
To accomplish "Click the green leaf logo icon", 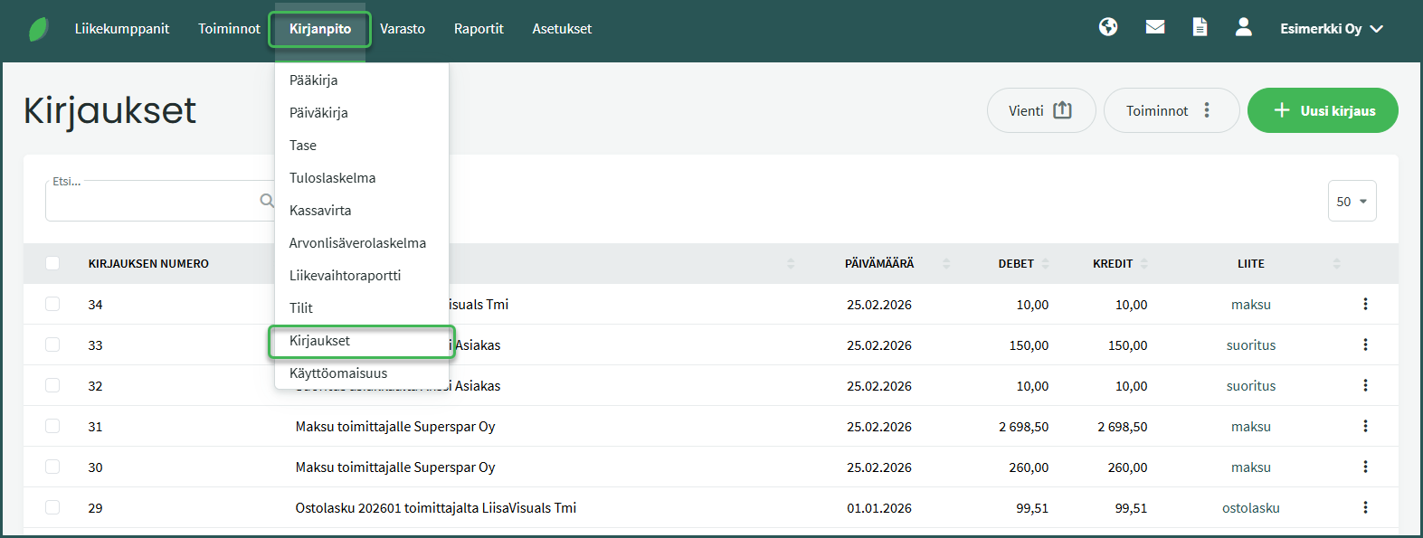I will coord(38,29).
